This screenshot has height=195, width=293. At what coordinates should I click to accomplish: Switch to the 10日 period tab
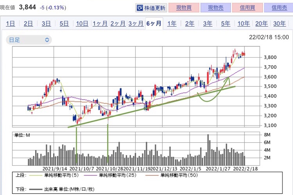(82, 24)
